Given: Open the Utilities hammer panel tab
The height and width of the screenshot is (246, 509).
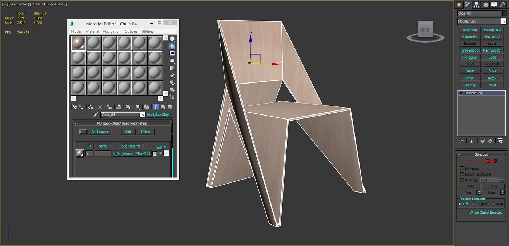Looking at the screenshot, I should pyautogui.click(x=502, y=5).
